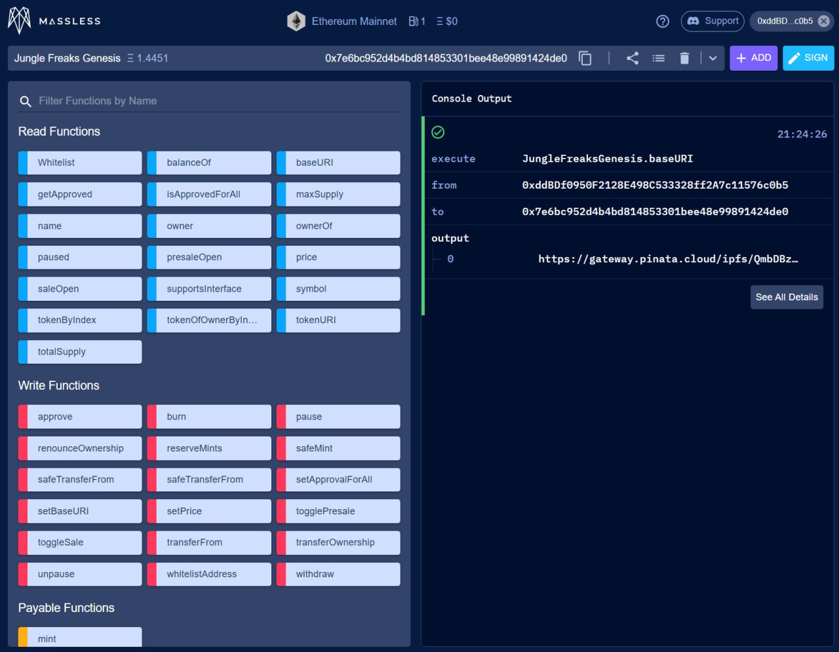
Task: Run the balanceOf read function
Action: pos(209,163)
